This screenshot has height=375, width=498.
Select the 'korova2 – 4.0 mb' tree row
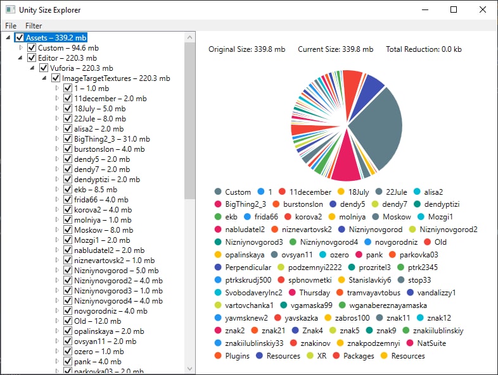click(103, 210)
